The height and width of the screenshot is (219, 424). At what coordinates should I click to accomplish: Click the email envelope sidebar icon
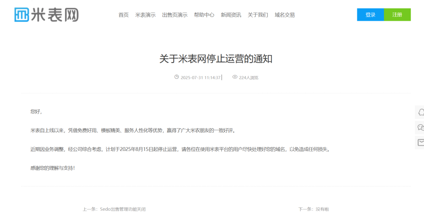tap(421, 142)
